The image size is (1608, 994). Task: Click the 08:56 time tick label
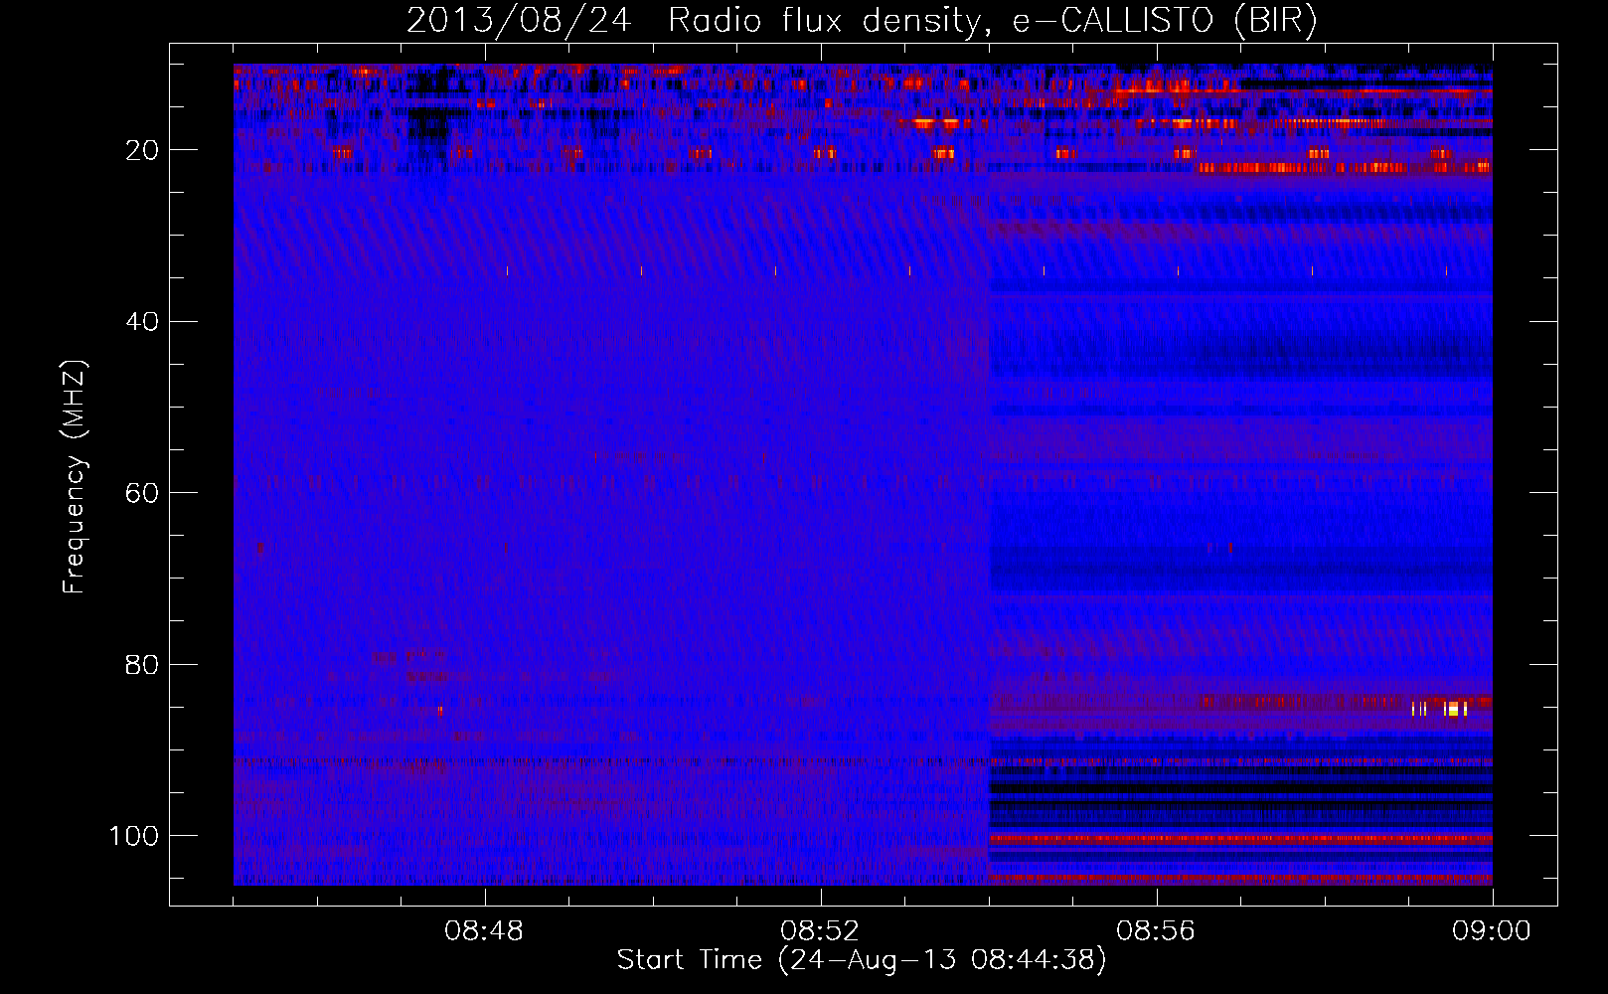coord(1156,931)
